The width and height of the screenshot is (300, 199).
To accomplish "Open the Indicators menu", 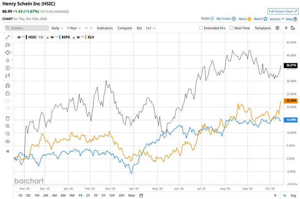I will coord(105,28).
